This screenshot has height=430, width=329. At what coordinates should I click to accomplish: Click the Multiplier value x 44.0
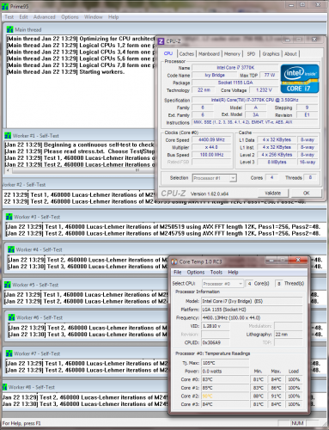pos(211,147)
